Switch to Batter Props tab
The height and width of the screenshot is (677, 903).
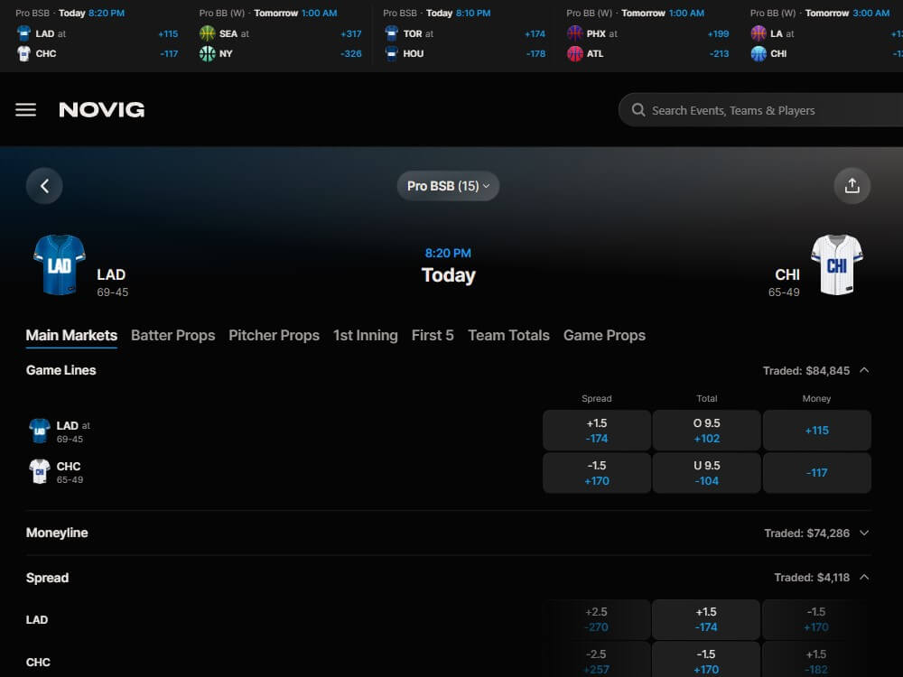(172, 335)
